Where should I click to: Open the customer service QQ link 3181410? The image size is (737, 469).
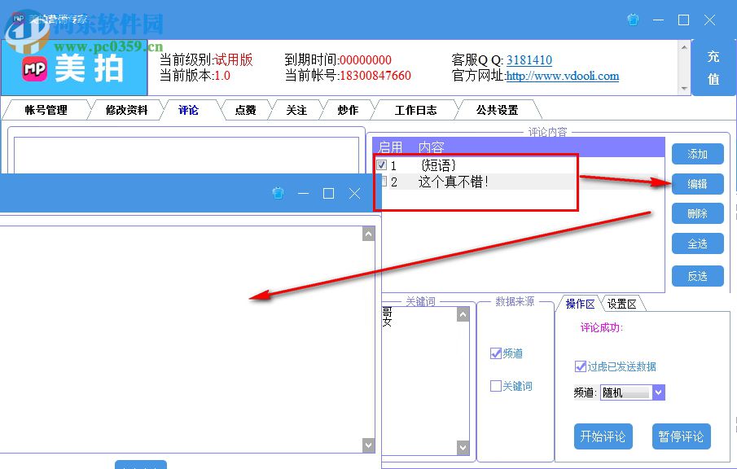point(529,59)
